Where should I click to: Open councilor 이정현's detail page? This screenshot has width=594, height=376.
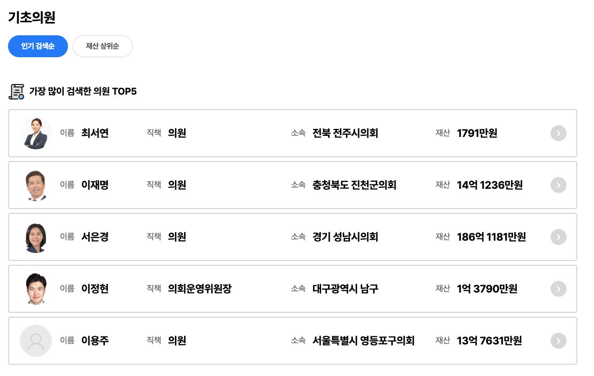pyautogui.click(x=294, y=289)
